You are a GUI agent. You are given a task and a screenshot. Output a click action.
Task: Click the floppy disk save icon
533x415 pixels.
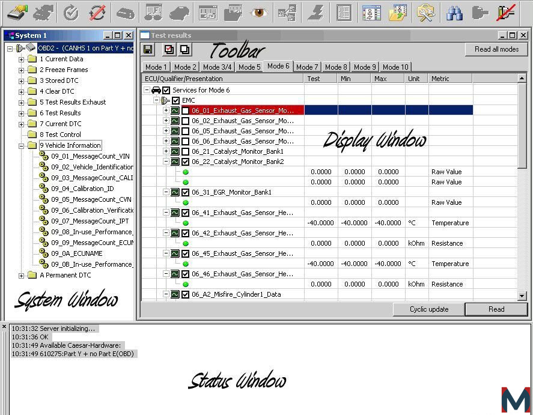(148, 50)
